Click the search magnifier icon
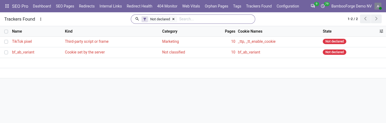The image size is (386, 123). (137, 19)
